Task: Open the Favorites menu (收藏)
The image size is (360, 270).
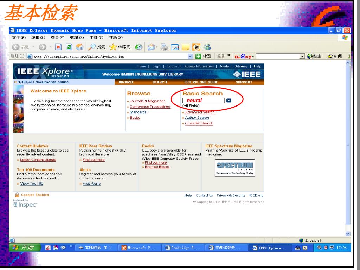Action: pos(77,37)
